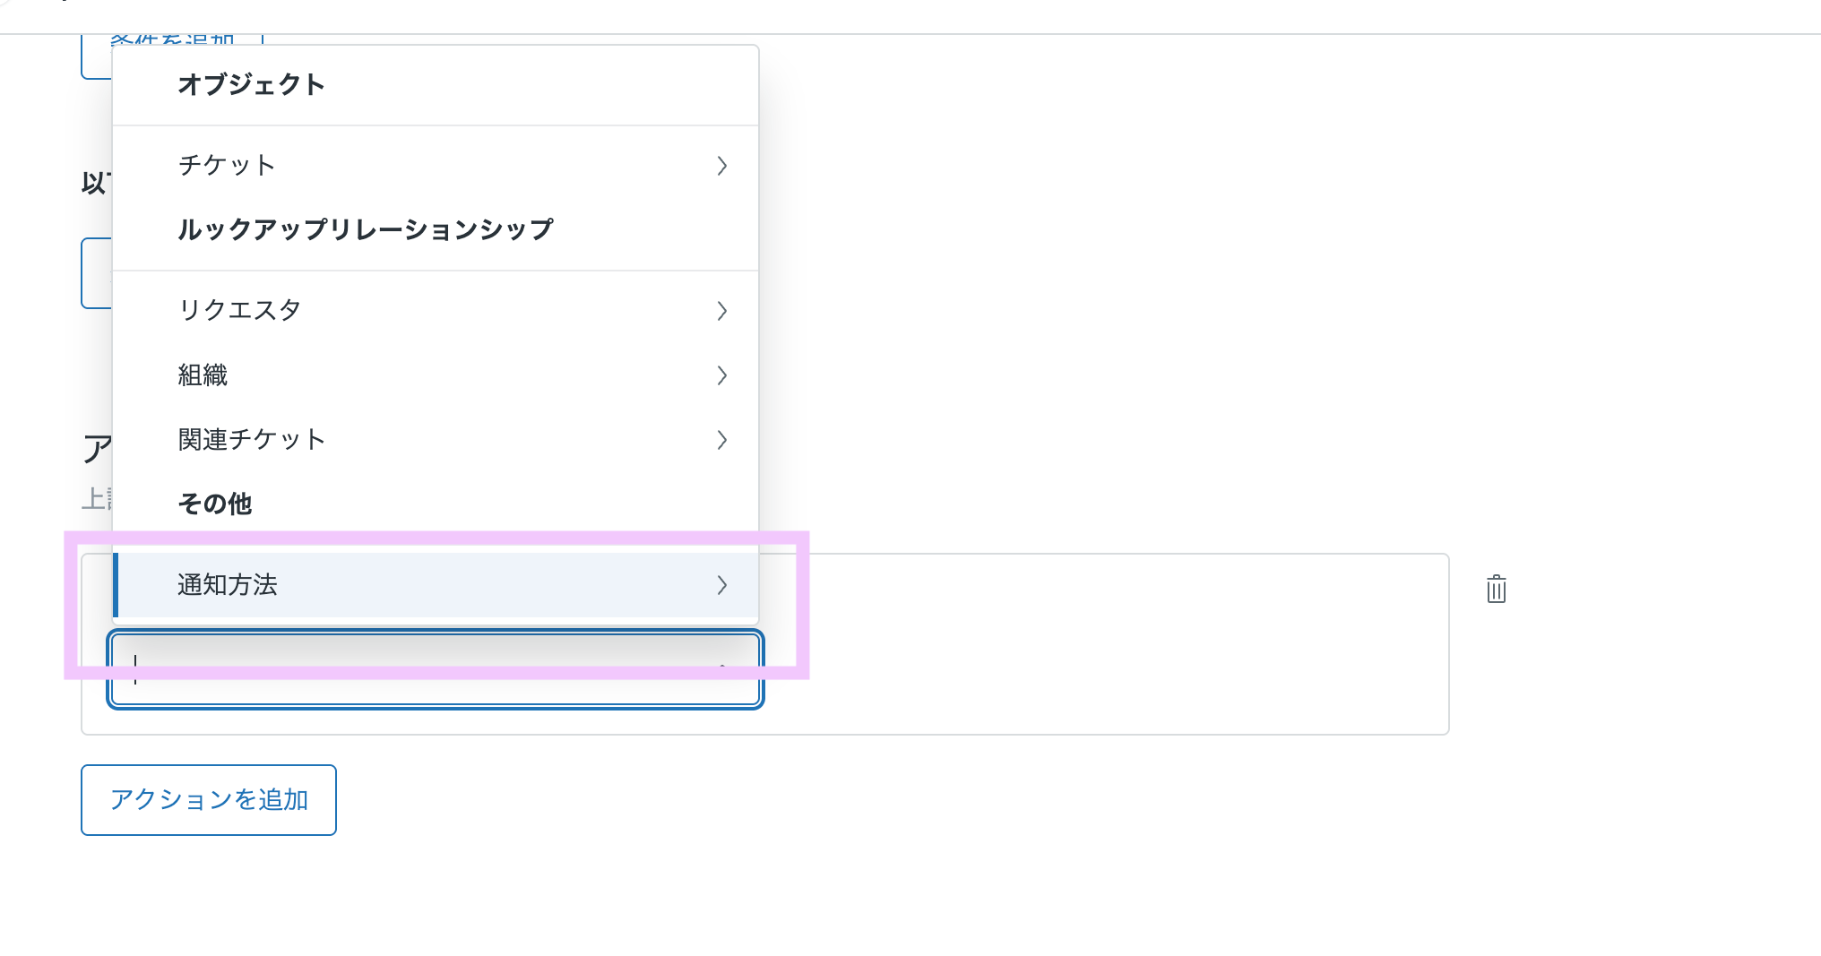
Task: Click the ルックアップリレーションシップ group heading
Action: (x=366, y=230)
